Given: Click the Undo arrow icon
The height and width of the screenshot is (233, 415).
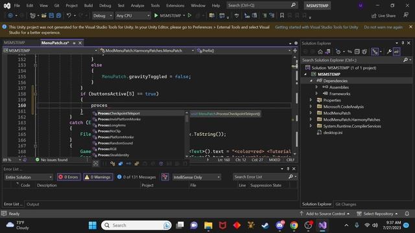Looking at the screenshot, I should (x=69, y=16).
